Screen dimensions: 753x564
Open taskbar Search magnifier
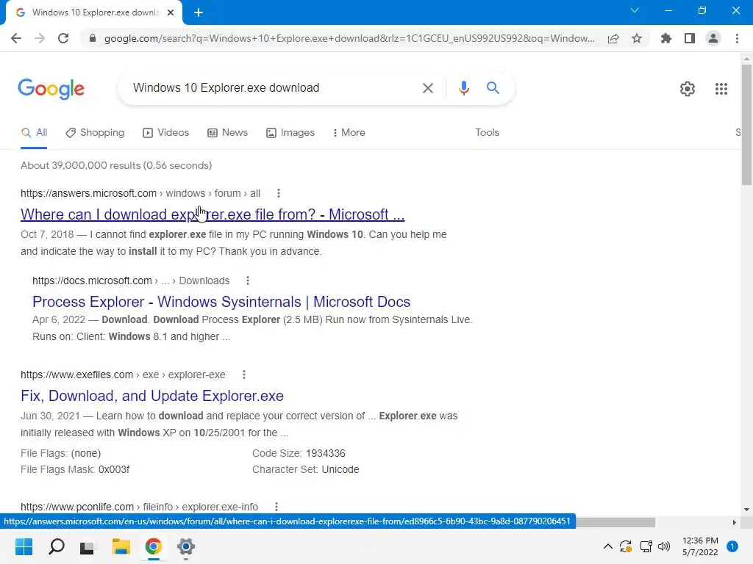56,546
